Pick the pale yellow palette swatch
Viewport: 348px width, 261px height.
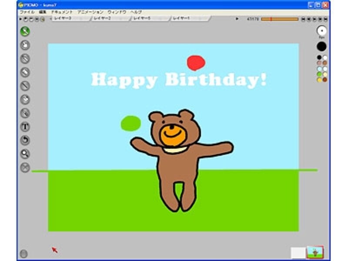(x=325, y=74)
